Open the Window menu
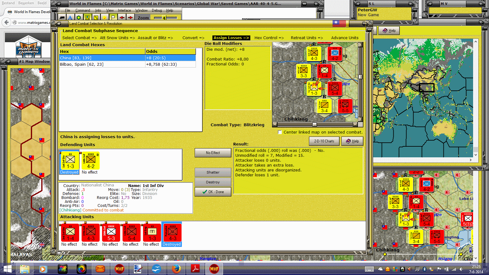 (141, 10)
